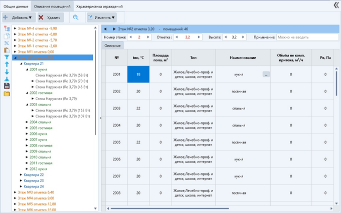
Task: Click the tree structure icon in sidebar
Action: tap(7, 28)
